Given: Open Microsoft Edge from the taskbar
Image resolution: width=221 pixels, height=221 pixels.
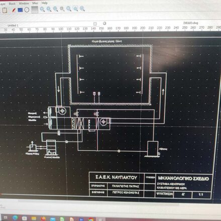Looking at the screenshot, I should coord(15,218).
